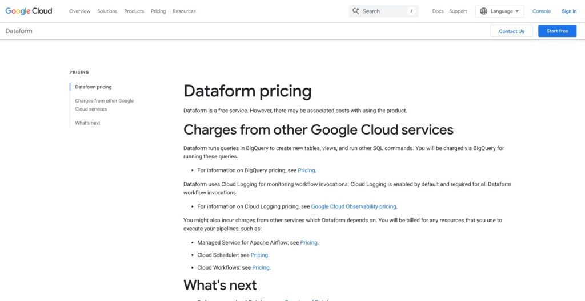Click the Contact Us button
585x301 pixels.
coord(511,31)
